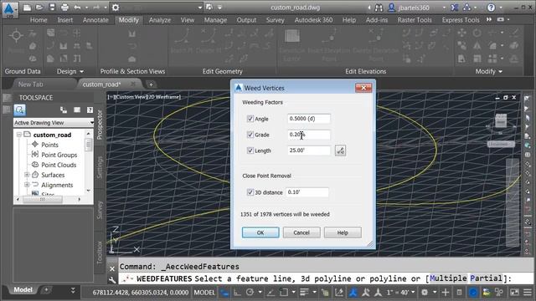Collapse the custom_road tree node

19,135
